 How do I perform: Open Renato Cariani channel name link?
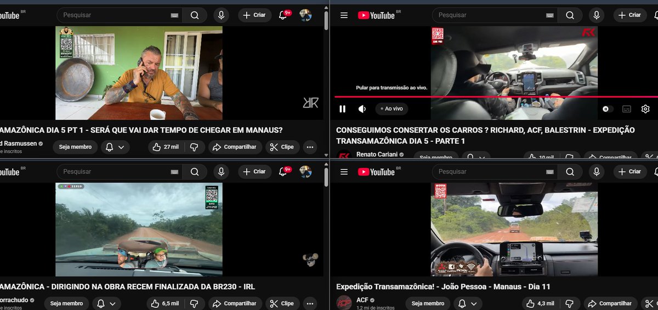(x=376, y=154)
